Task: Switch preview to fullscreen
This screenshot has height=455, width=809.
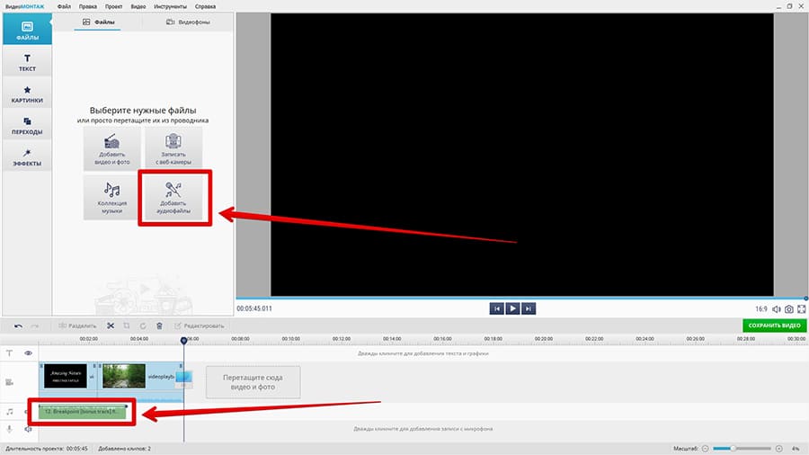Action: coord(801,309)
